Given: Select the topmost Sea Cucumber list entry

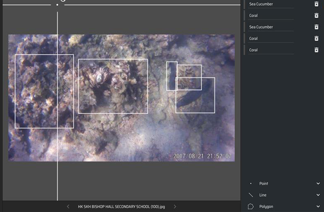Looking at the screenshot, I should click(x=261, y=4).
